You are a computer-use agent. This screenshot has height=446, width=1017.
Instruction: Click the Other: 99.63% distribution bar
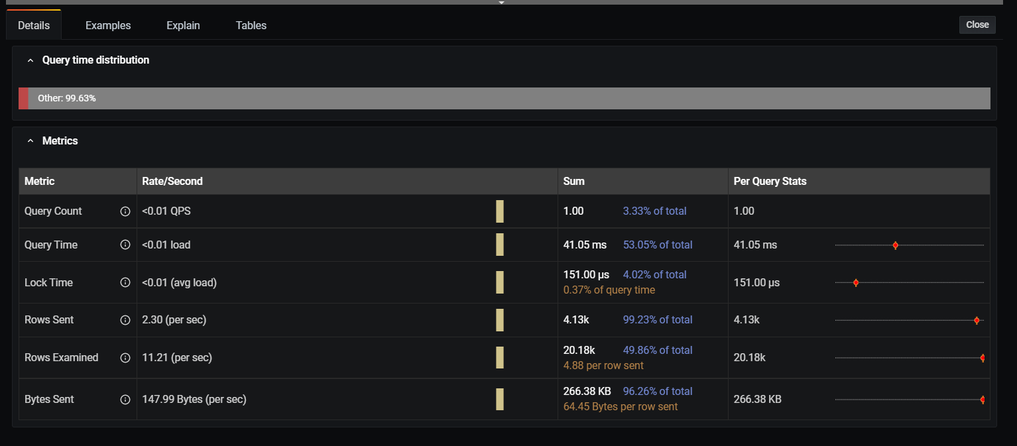point(509,98)
